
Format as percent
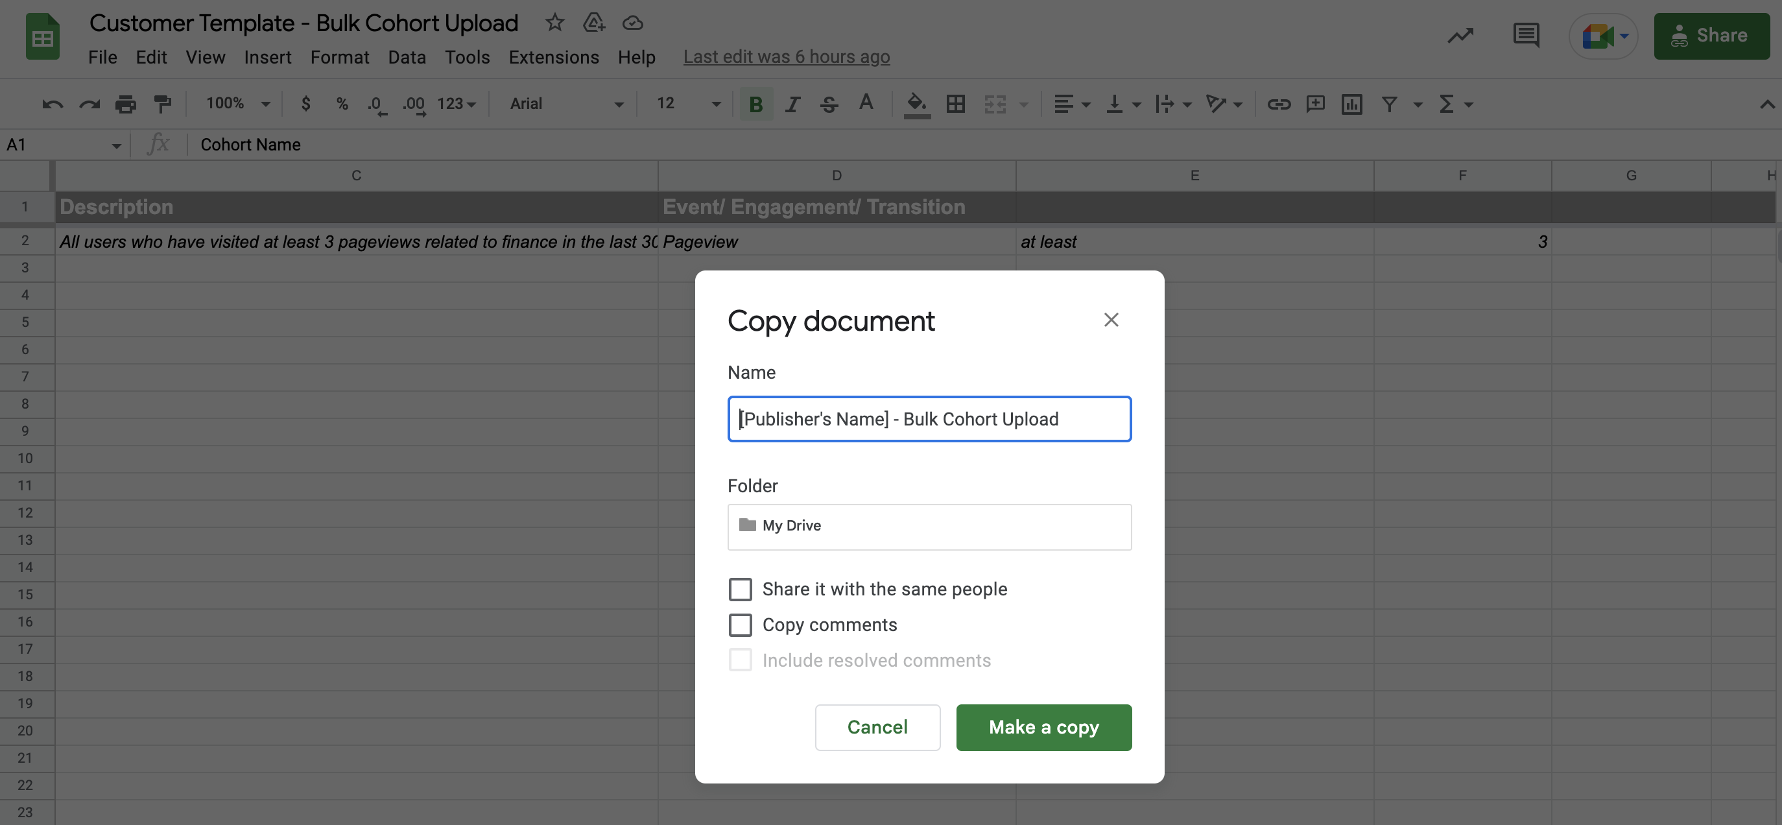342,104
